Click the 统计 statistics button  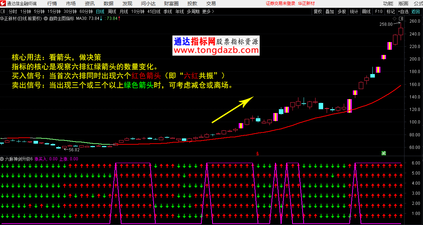354,11
